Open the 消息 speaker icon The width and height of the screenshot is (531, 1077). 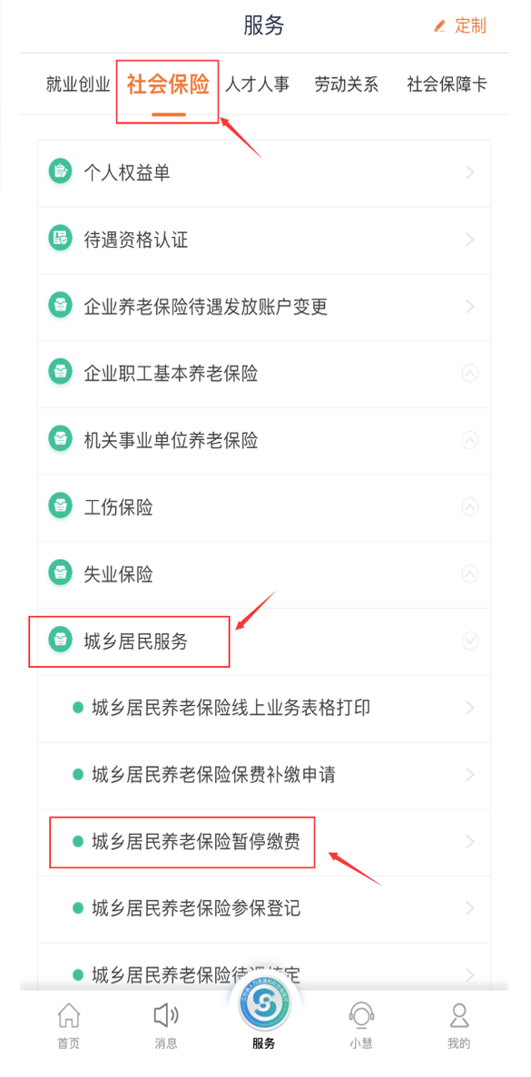click(x=165, y=1015)
